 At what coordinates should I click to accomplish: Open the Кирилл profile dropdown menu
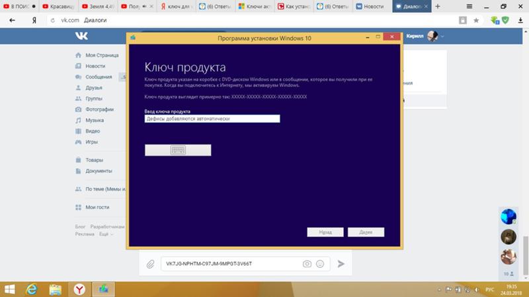pos(425,36)
